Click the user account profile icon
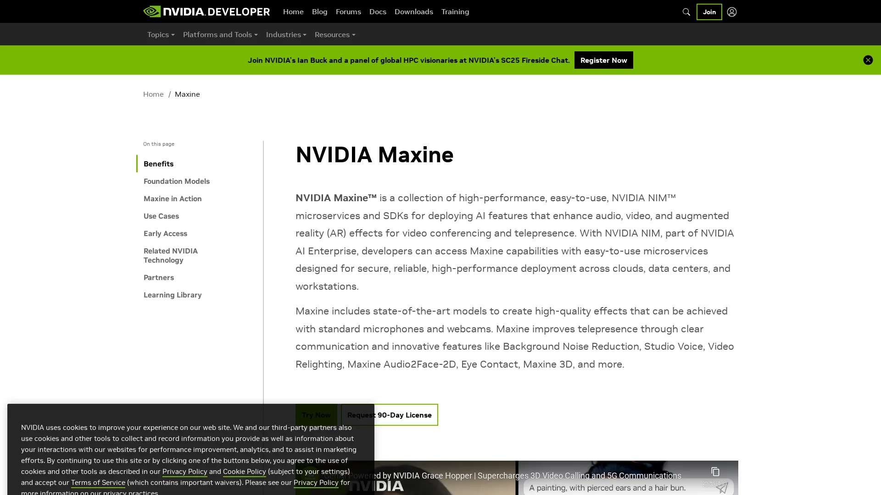 (x=731, y=12)
